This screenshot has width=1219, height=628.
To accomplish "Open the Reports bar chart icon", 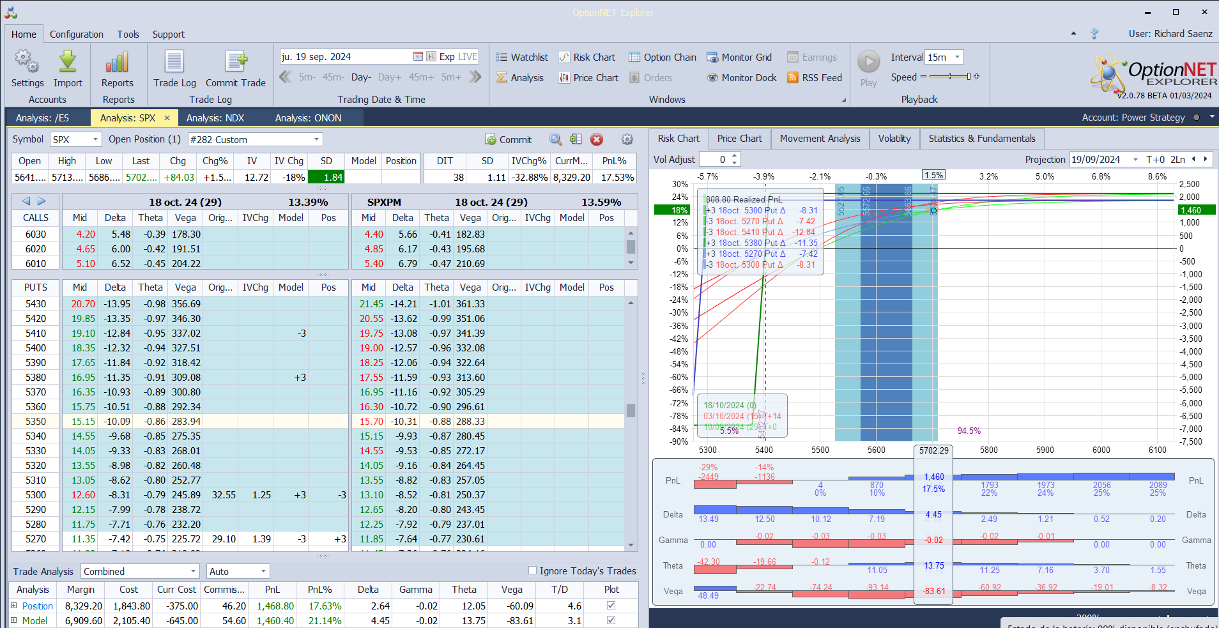I will [x=118, y=62].
